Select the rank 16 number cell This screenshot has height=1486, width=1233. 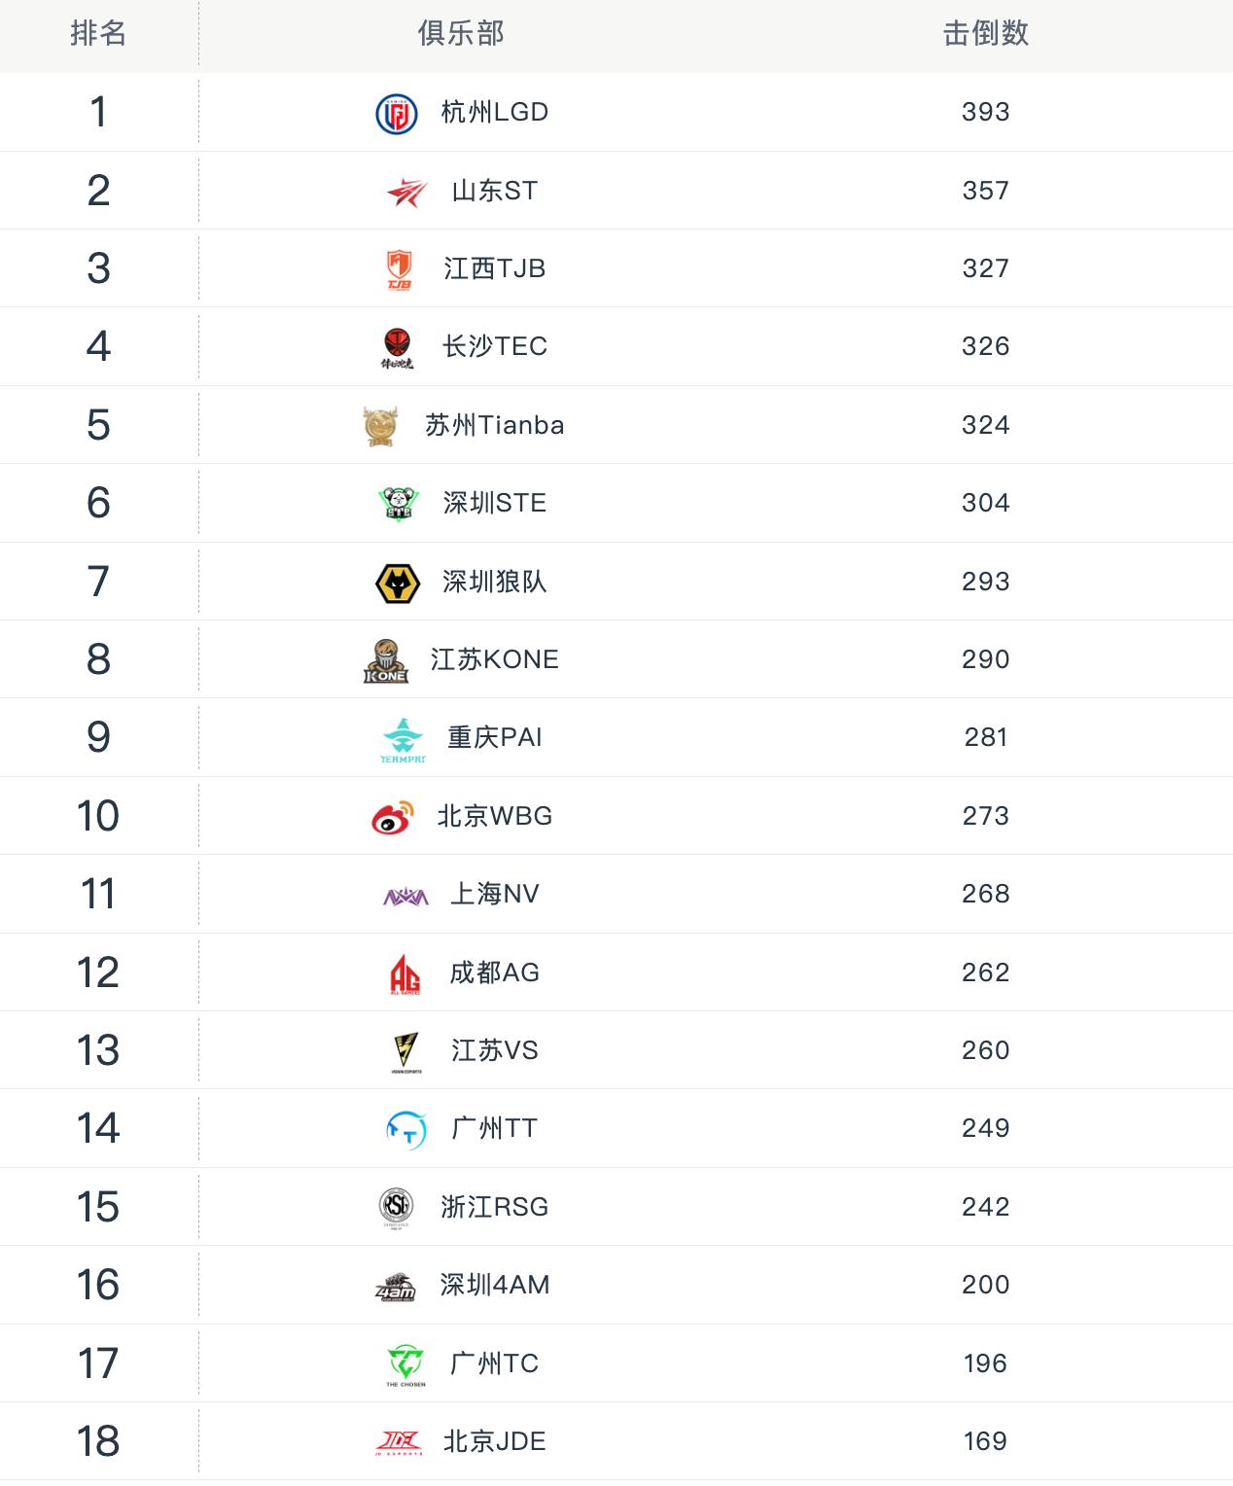pos(98,1285)
